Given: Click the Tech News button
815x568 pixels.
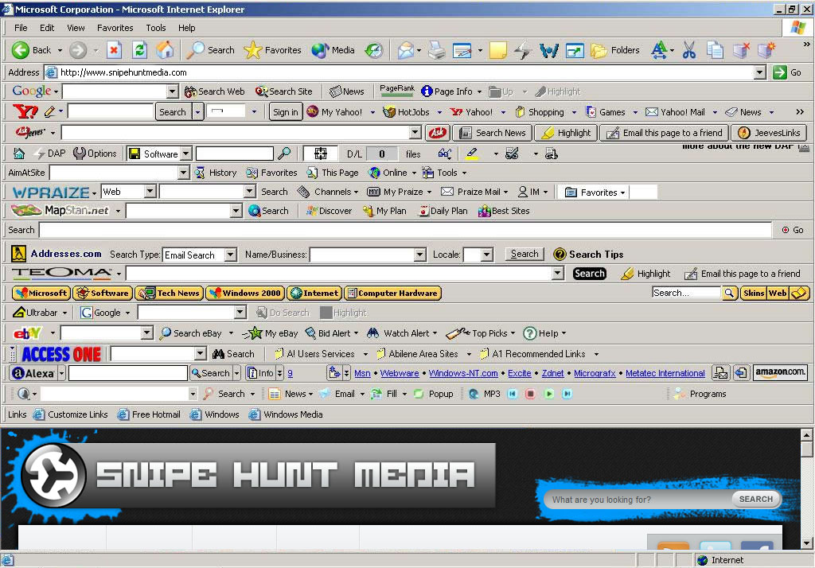Looking at the screenshot, I should click(170, 293).
